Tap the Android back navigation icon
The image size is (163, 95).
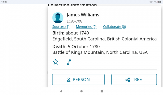[61, 91]
